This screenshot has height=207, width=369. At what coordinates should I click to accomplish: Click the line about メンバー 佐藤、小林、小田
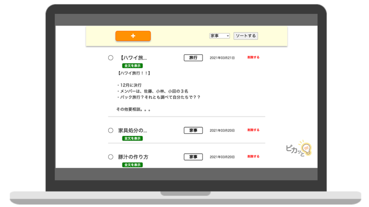pyautogui.click(x=152, y=91)
